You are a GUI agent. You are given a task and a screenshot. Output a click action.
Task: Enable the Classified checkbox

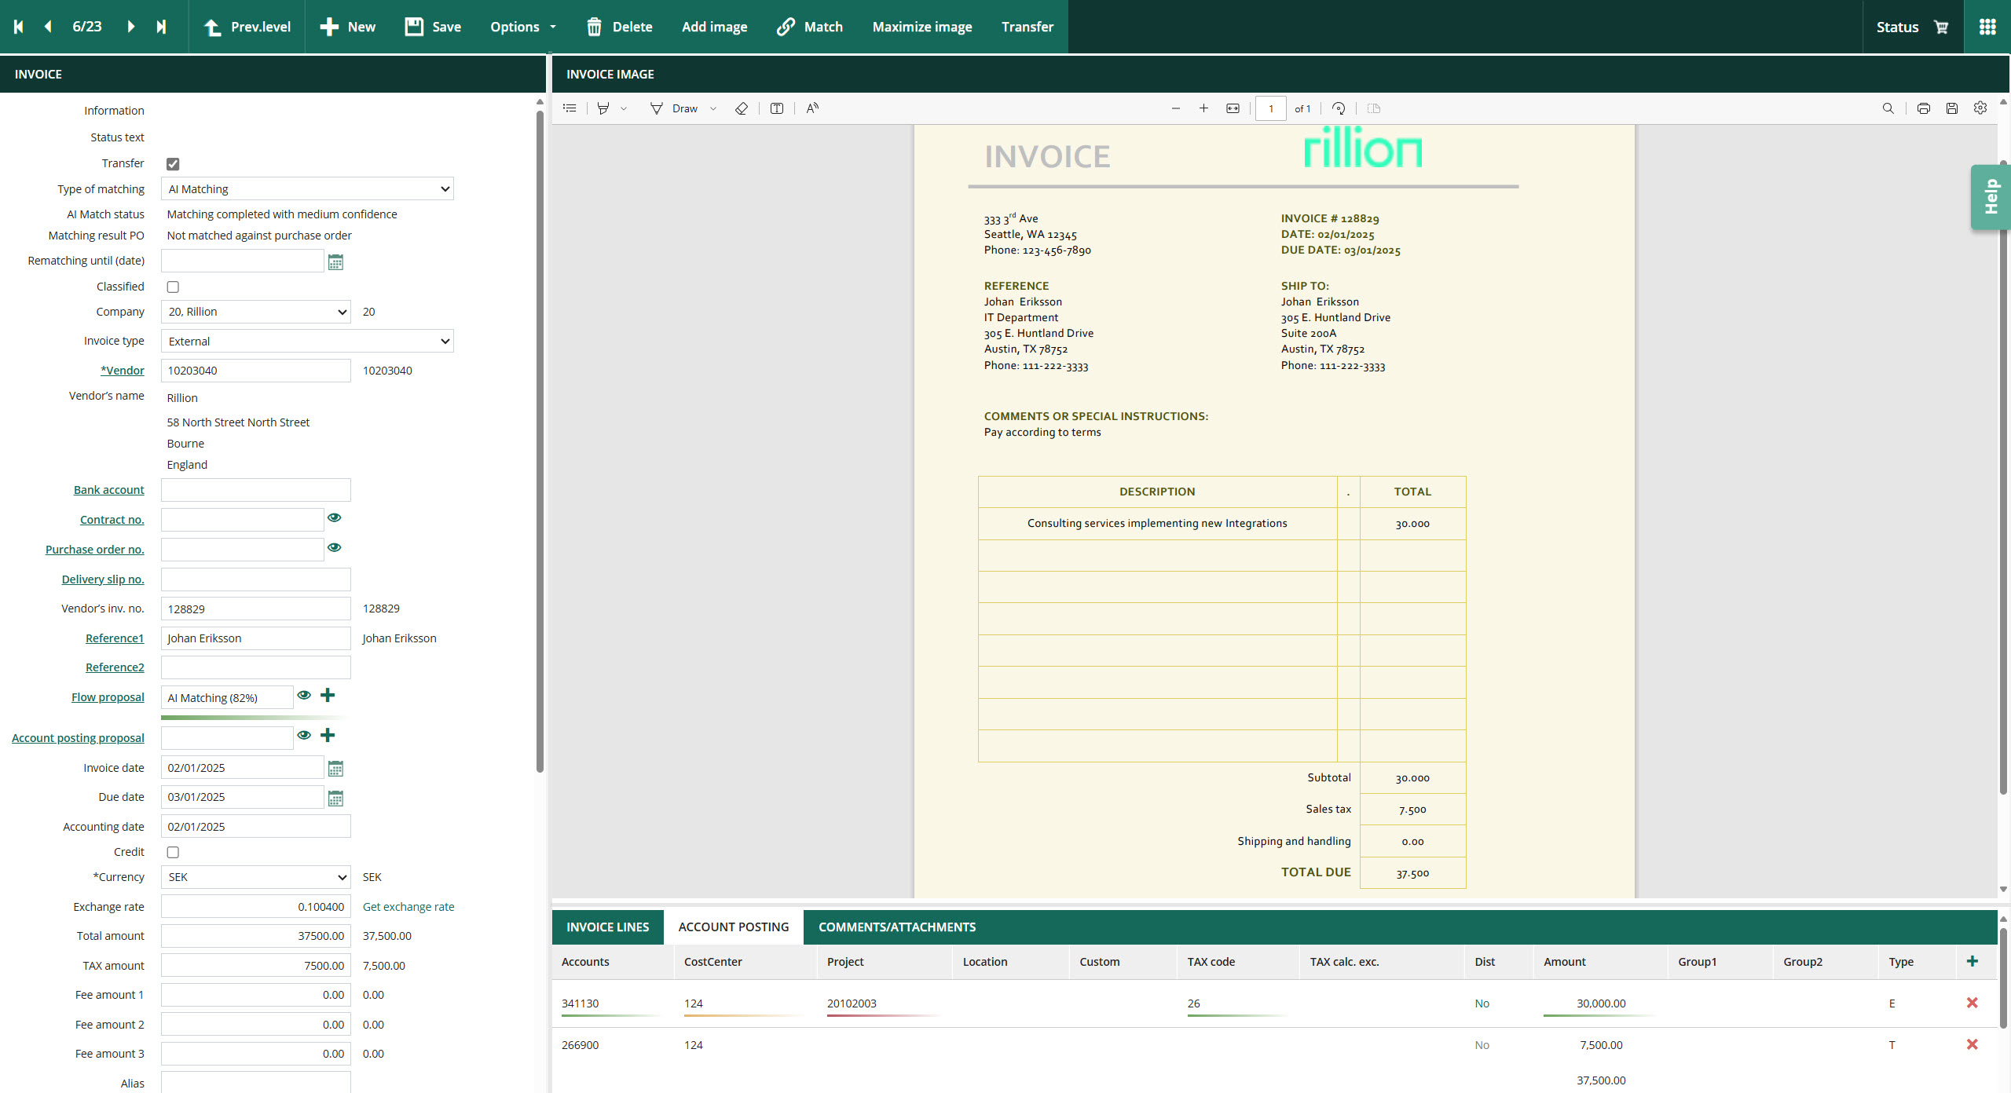click(173, 287)
